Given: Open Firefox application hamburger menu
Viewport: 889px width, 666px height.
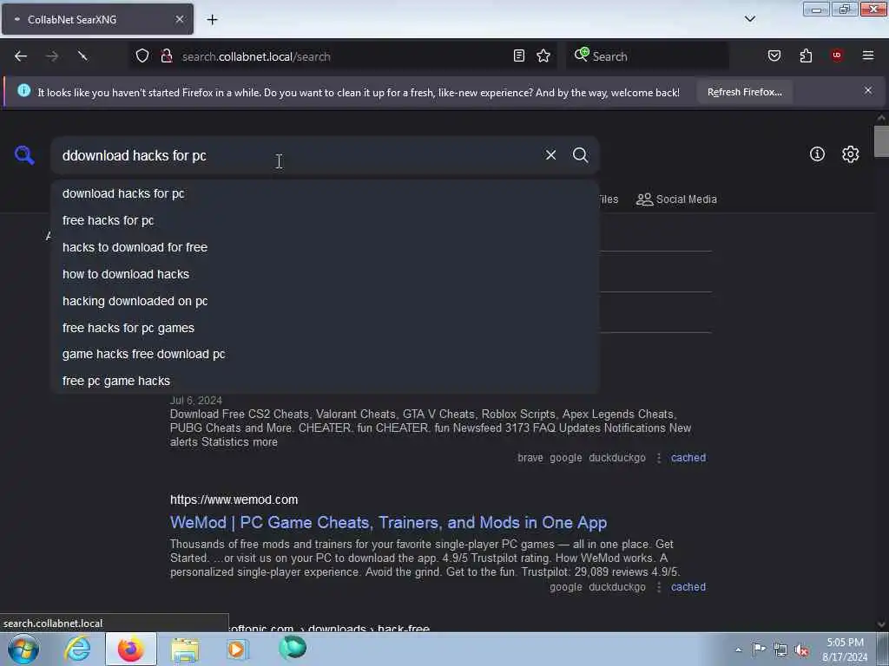Looking at the screenshot, I should 868,55.
